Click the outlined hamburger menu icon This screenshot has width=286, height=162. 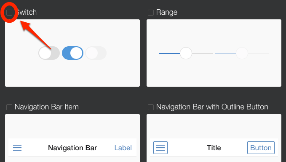(x=160, y=148)
